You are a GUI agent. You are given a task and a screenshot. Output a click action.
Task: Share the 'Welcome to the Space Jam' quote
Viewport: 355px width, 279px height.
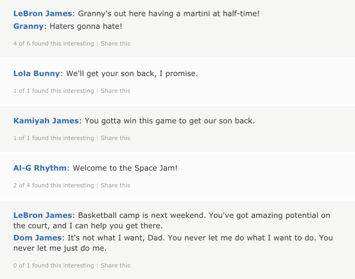pyautogui.click(x=115, y=185)
